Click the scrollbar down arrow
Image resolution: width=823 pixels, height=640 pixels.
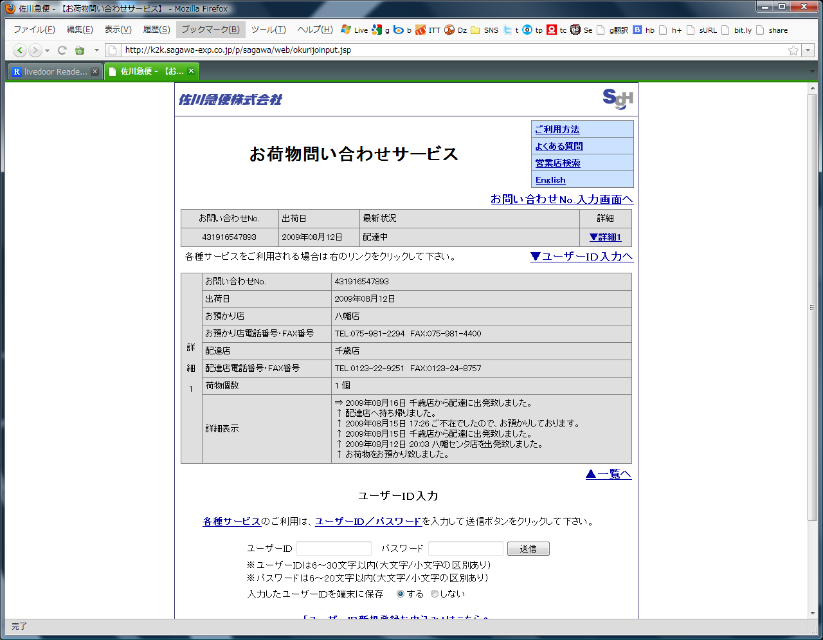pyautogui.click(x=813, y=614)
